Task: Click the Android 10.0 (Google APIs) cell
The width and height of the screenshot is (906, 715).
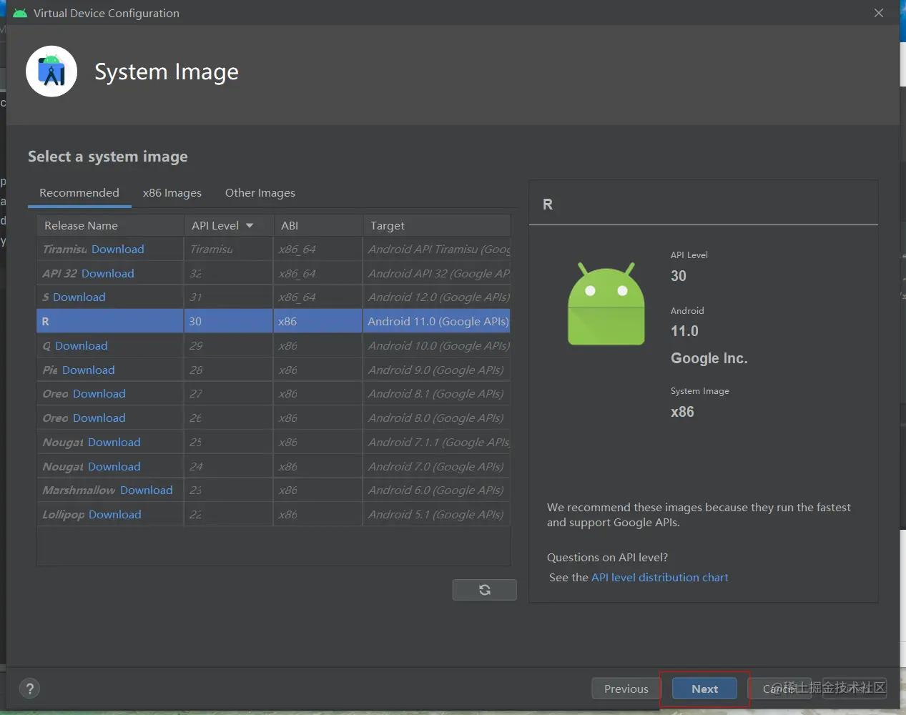Action: point(437,345)
